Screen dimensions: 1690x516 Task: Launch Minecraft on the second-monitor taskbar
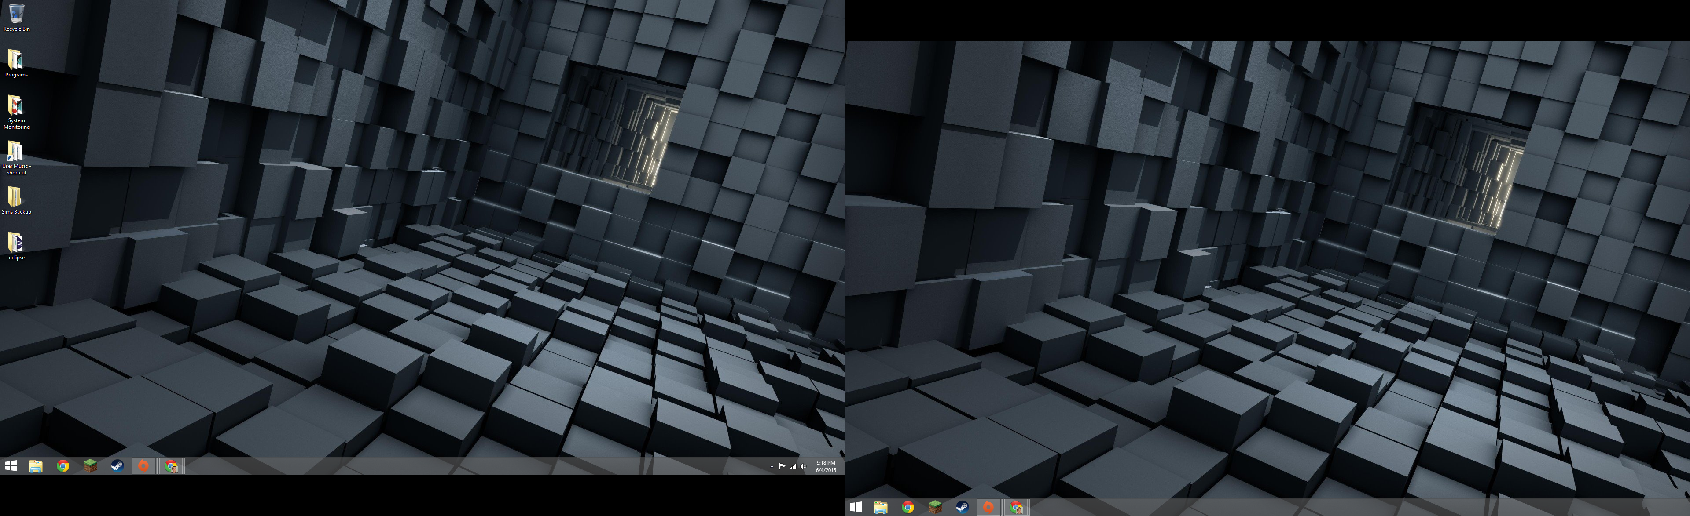click(935, 508)
